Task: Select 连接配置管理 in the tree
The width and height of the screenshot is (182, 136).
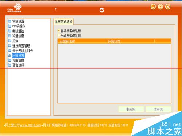Action: (x=21, y=46)
